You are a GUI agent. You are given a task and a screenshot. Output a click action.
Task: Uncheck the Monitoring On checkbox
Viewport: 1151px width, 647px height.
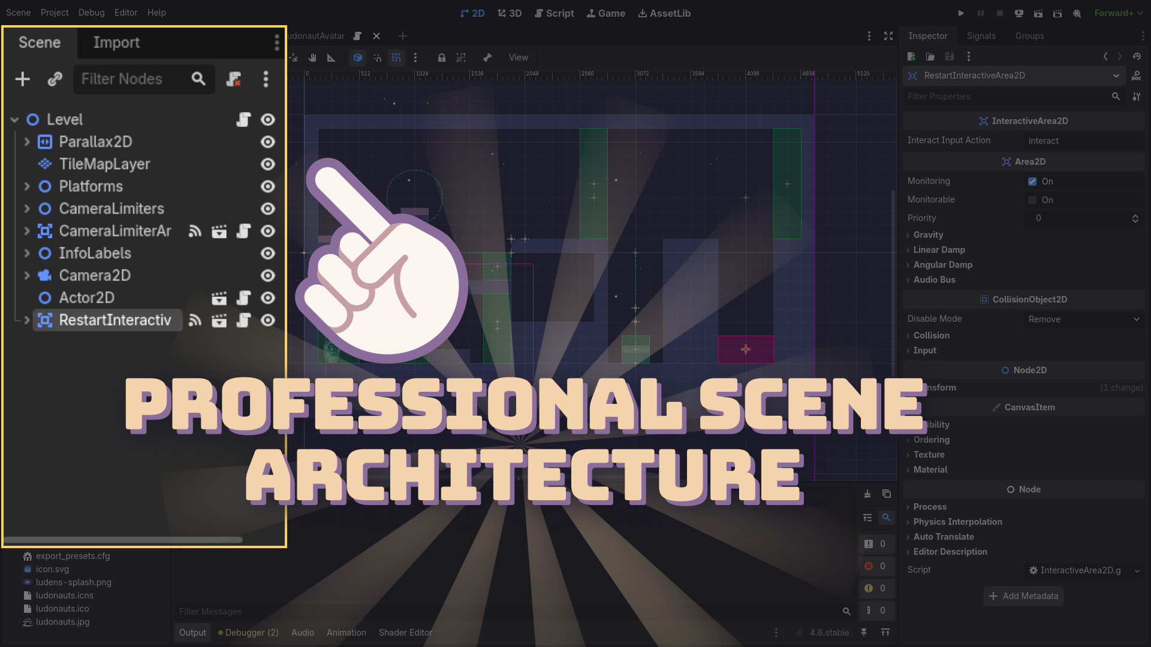coord(1032,182)
